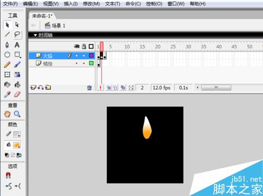This screenshot has height=196, width=263.
Task: Select the Brush tool
Action: point(17,65)
